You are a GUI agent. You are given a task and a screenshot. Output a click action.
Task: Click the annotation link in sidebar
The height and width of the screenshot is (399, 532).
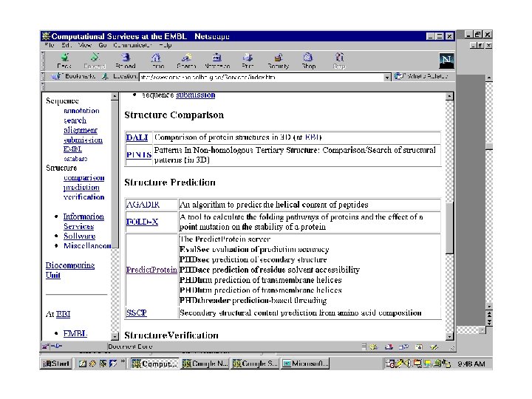point(81,111)
